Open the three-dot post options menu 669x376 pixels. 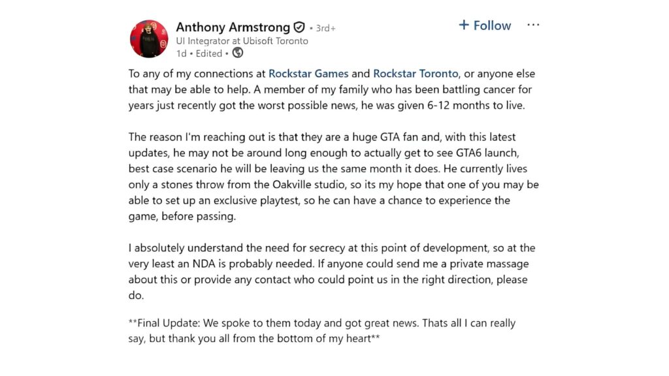click(x=533, y=25)
